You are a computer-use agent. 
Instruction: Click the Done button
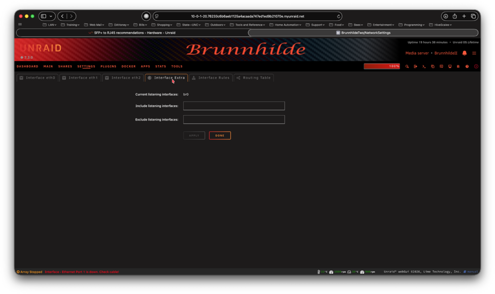(220, 135)
